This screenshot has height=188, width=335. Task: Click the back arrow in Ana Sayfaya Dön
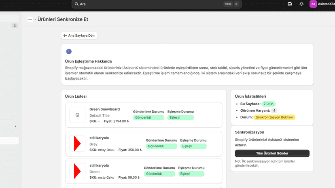pos(65,36)
